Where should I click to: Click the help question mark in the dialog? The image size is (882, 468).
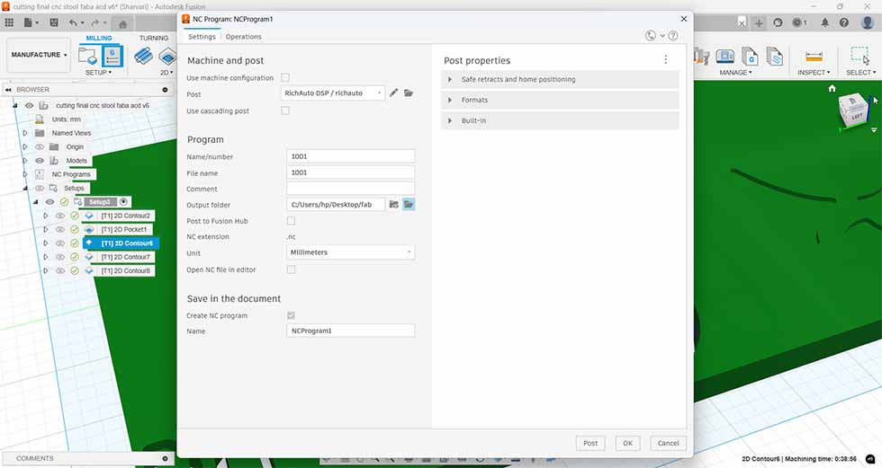[673, 36]
